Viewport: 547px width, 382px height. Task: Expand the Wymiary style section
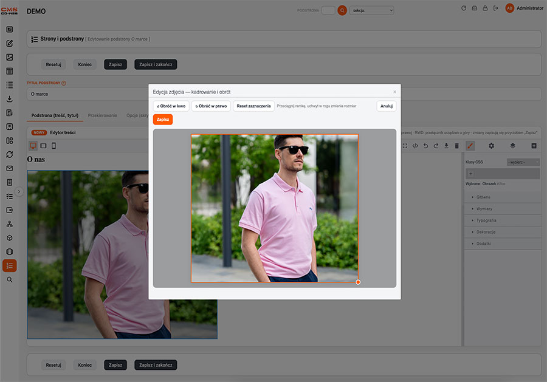503,209
